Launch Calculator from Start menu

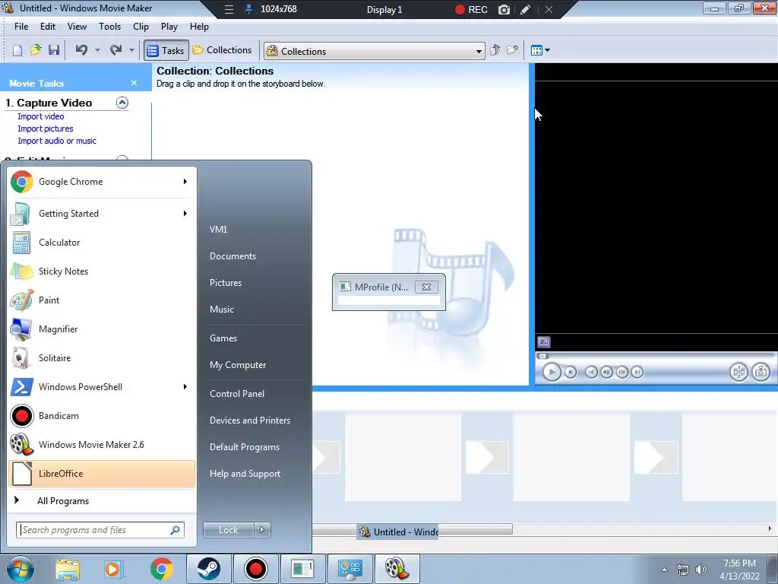(102, 243)
